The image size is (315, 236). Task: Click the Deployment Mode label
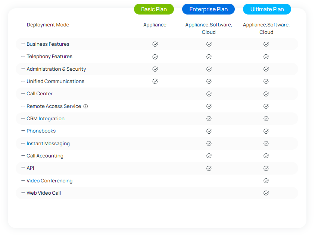48,25
